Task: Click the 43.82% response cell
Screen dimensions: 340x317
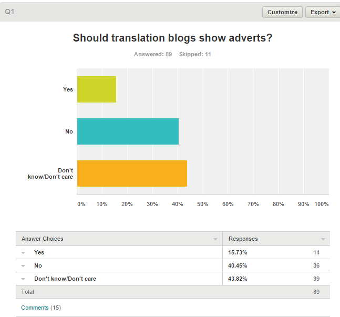Action: [238, 279]
